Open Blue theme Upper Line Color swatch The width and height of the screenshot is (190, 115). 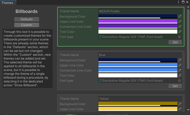click(x=138, y=65)
